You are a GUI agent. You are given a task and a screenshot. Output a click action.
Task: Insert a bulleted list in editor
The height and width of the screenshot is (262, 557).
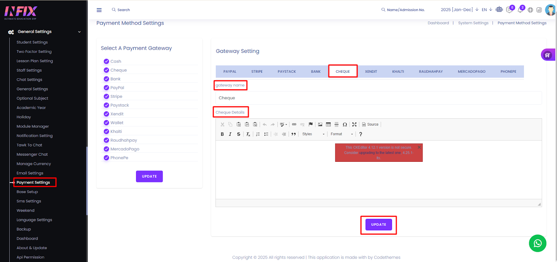266,134
